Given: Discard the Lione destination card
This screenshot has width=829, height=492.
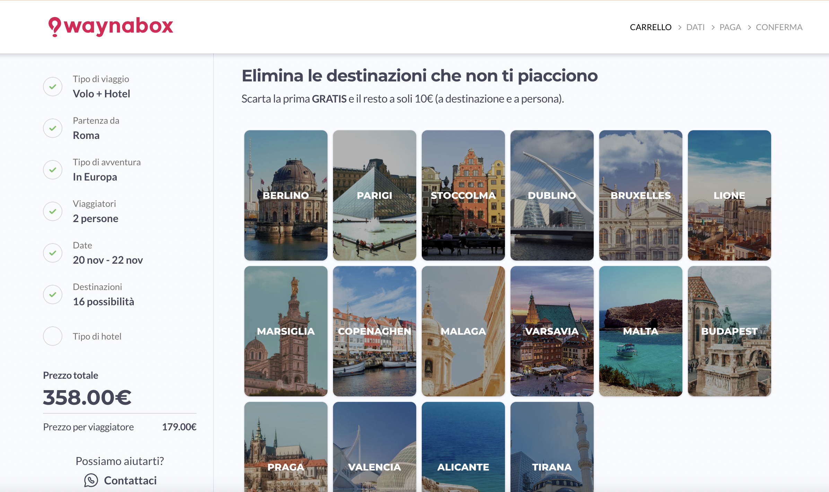Looking at the screenshot, I should coord(730,195).
